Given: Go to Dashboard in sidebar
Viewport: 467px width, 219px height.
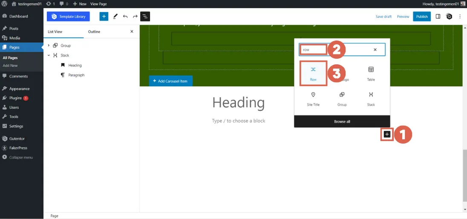Looking at the screenshot, I should 18,16.
